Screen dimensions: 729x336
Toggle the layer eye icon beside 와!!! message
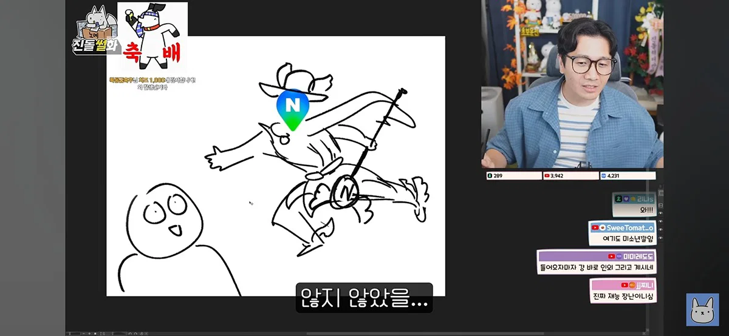click(x=660, y=213)
